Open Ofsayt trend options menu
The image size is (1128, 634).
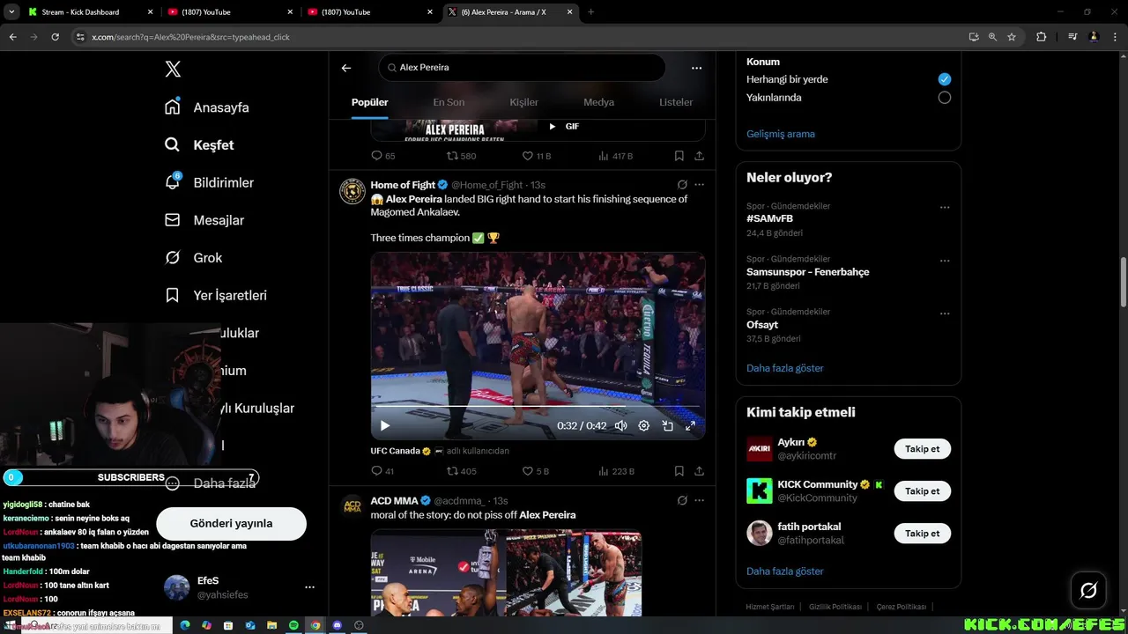945,313
